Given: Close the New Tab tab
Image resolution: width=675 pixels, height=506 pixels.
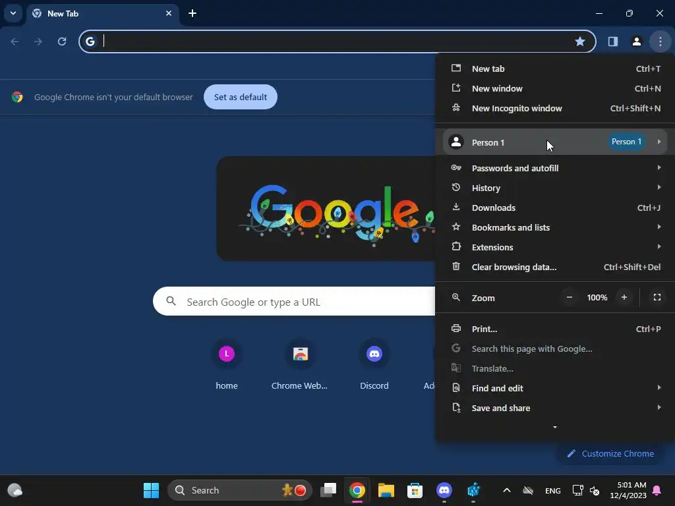Looking at the screenshot, I should click(x=169, y=13).
